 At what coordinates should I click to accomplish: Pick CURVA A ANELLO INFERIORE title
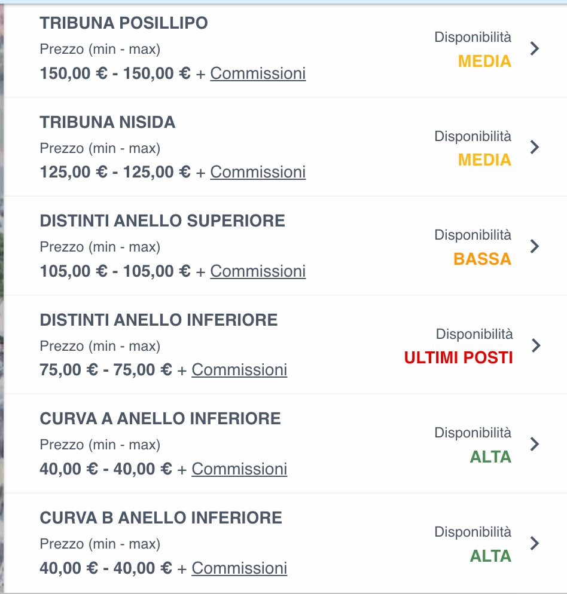pos(160,419)
